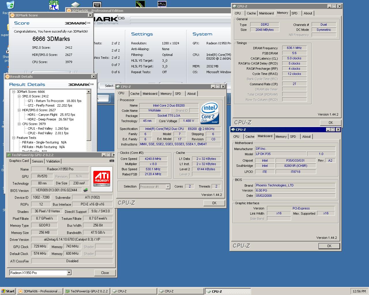Click the Result Details scrollbar up arrow

point(89,92)
